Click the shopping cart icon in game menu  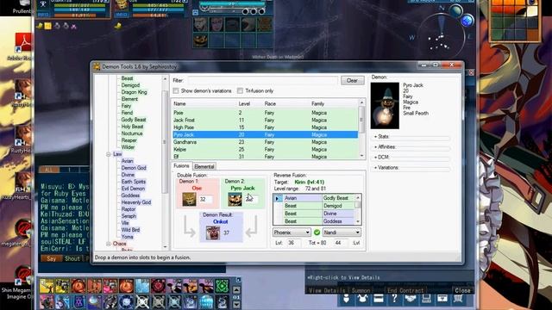point(458,298)
